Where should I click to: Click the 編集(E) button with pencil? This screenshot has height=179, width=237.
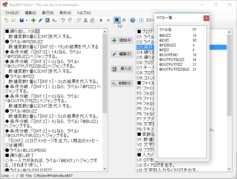(x=122, y=54)
